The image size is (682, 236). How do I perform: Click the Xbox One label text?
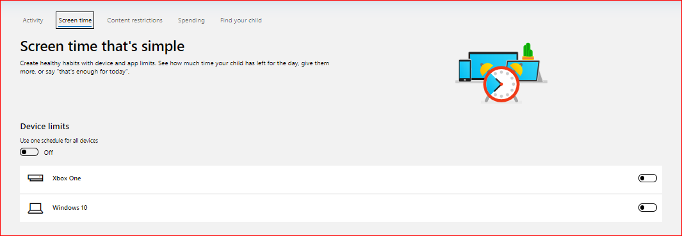click(67, 178)
